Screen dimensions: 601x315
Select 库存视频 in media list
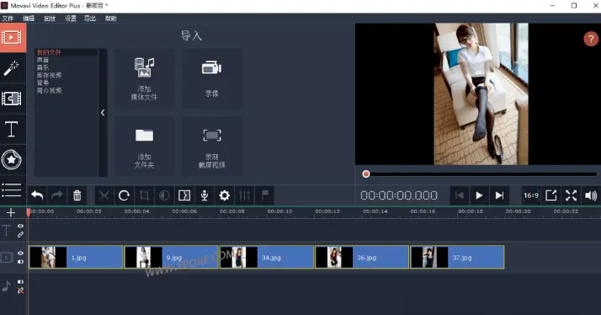tap(49, 75)
